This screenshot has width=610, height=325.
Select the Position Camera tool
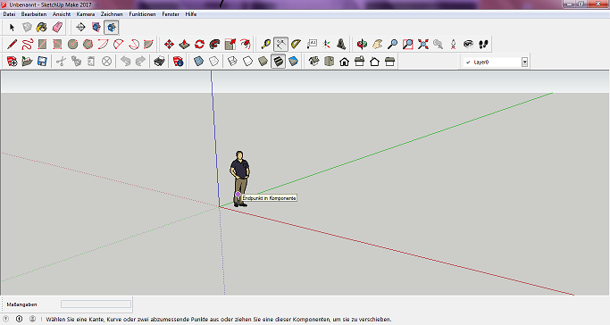pos(453,44)
